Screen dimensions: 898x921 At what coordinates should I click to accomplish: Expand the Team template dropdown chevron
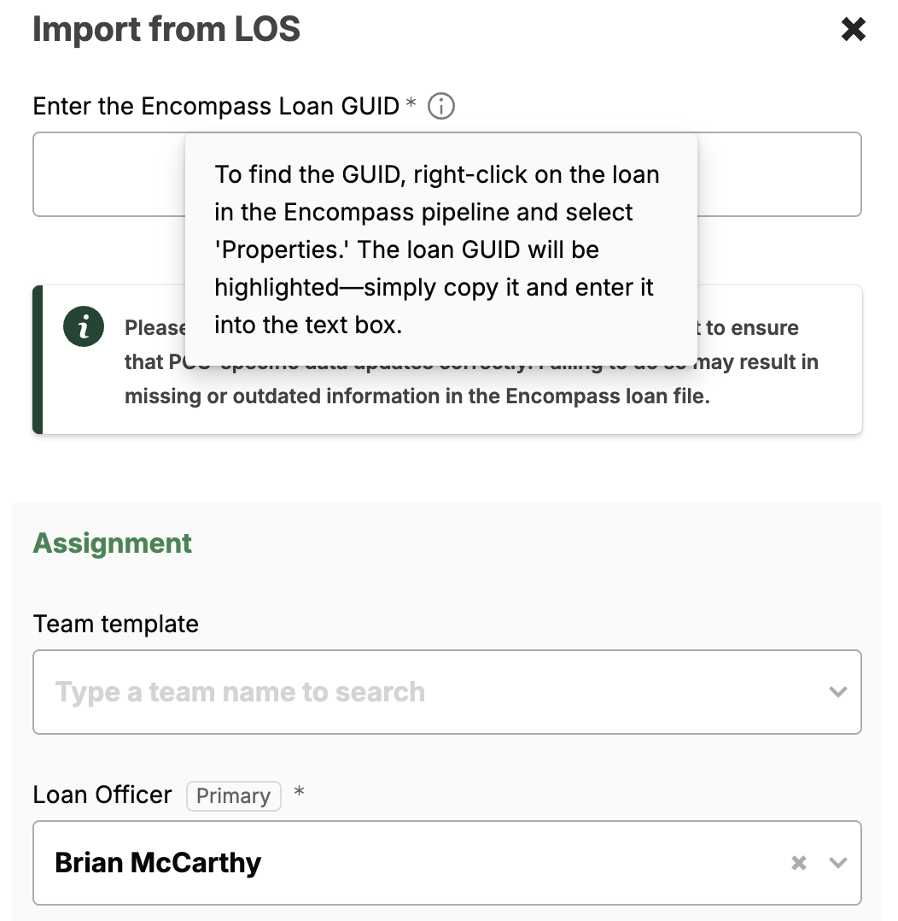tap(838, 692)
